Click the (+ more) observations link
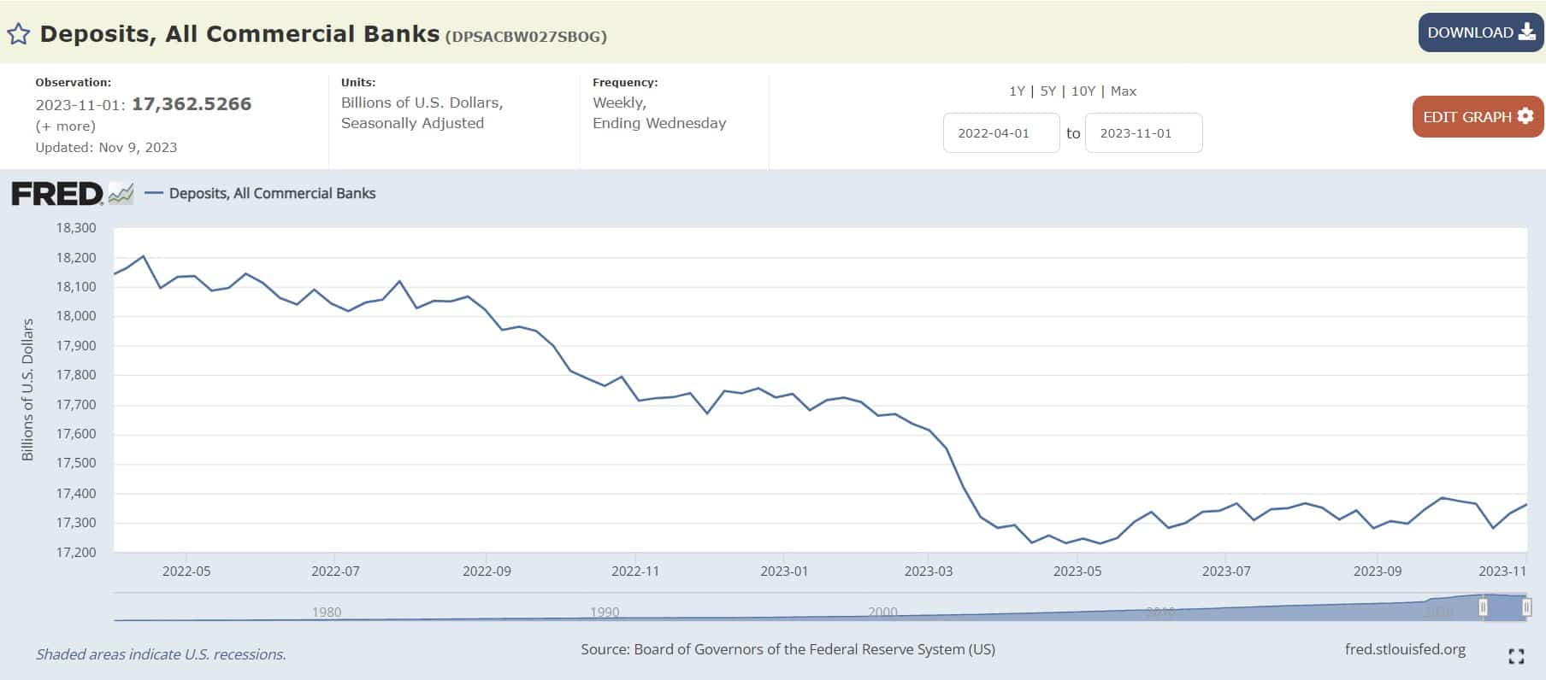This screenshot has width=1546, height=680. click(x=65, y=126)
